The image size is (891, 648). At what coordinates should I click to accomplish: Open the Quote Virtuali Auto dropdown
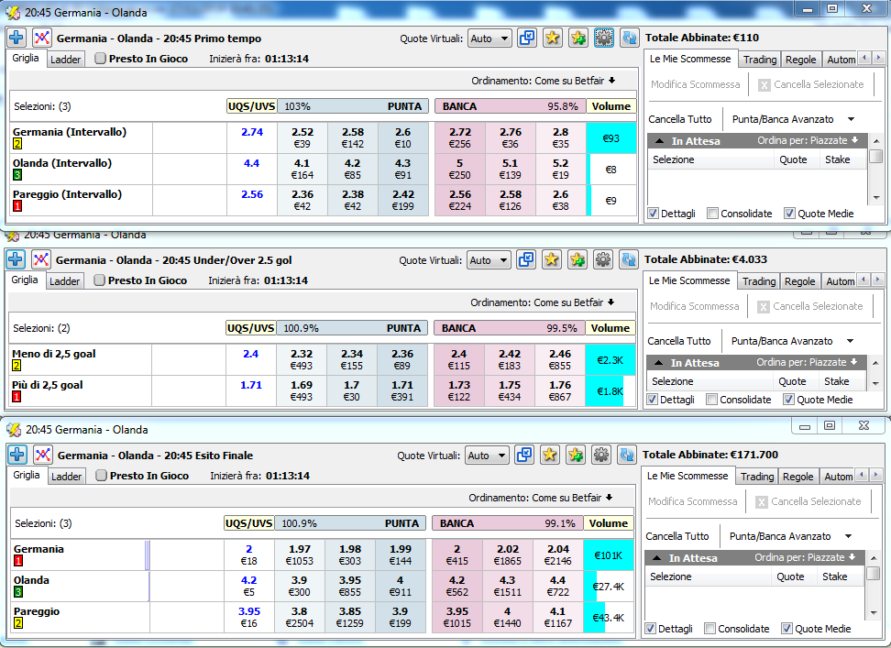click(490, 38)
